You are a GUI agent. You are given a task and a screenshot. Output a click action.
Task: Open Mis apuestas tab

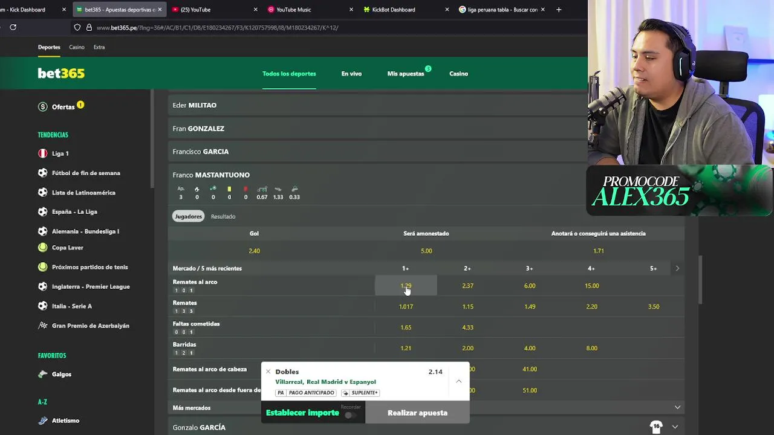406,74
